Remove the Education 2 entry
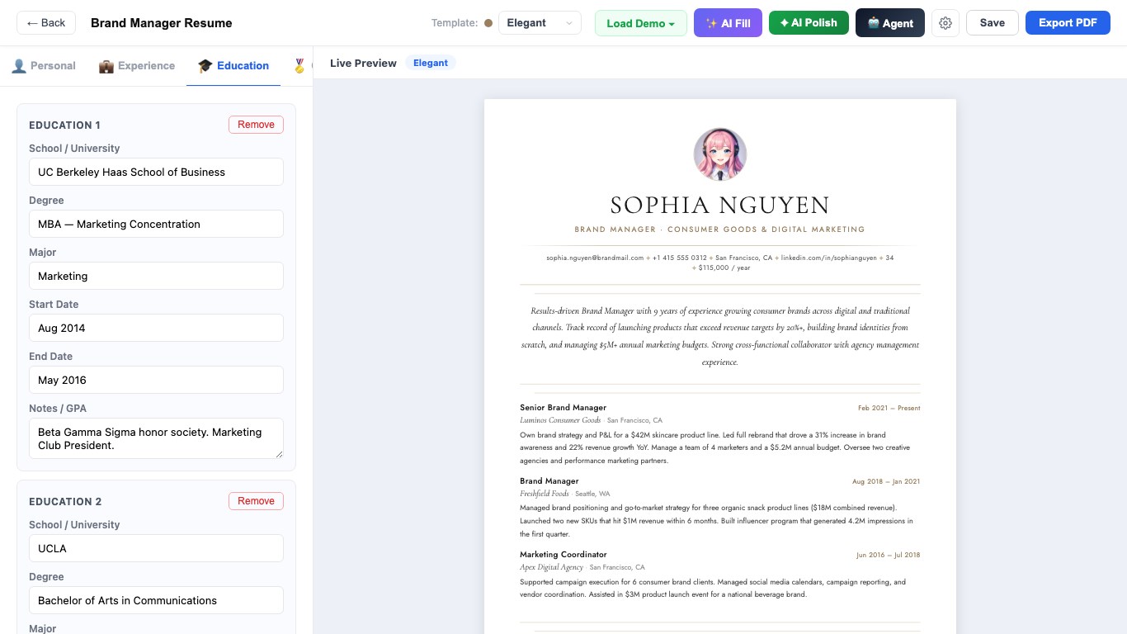Viewport: 1127px width, 634px height. coord(256,501)
